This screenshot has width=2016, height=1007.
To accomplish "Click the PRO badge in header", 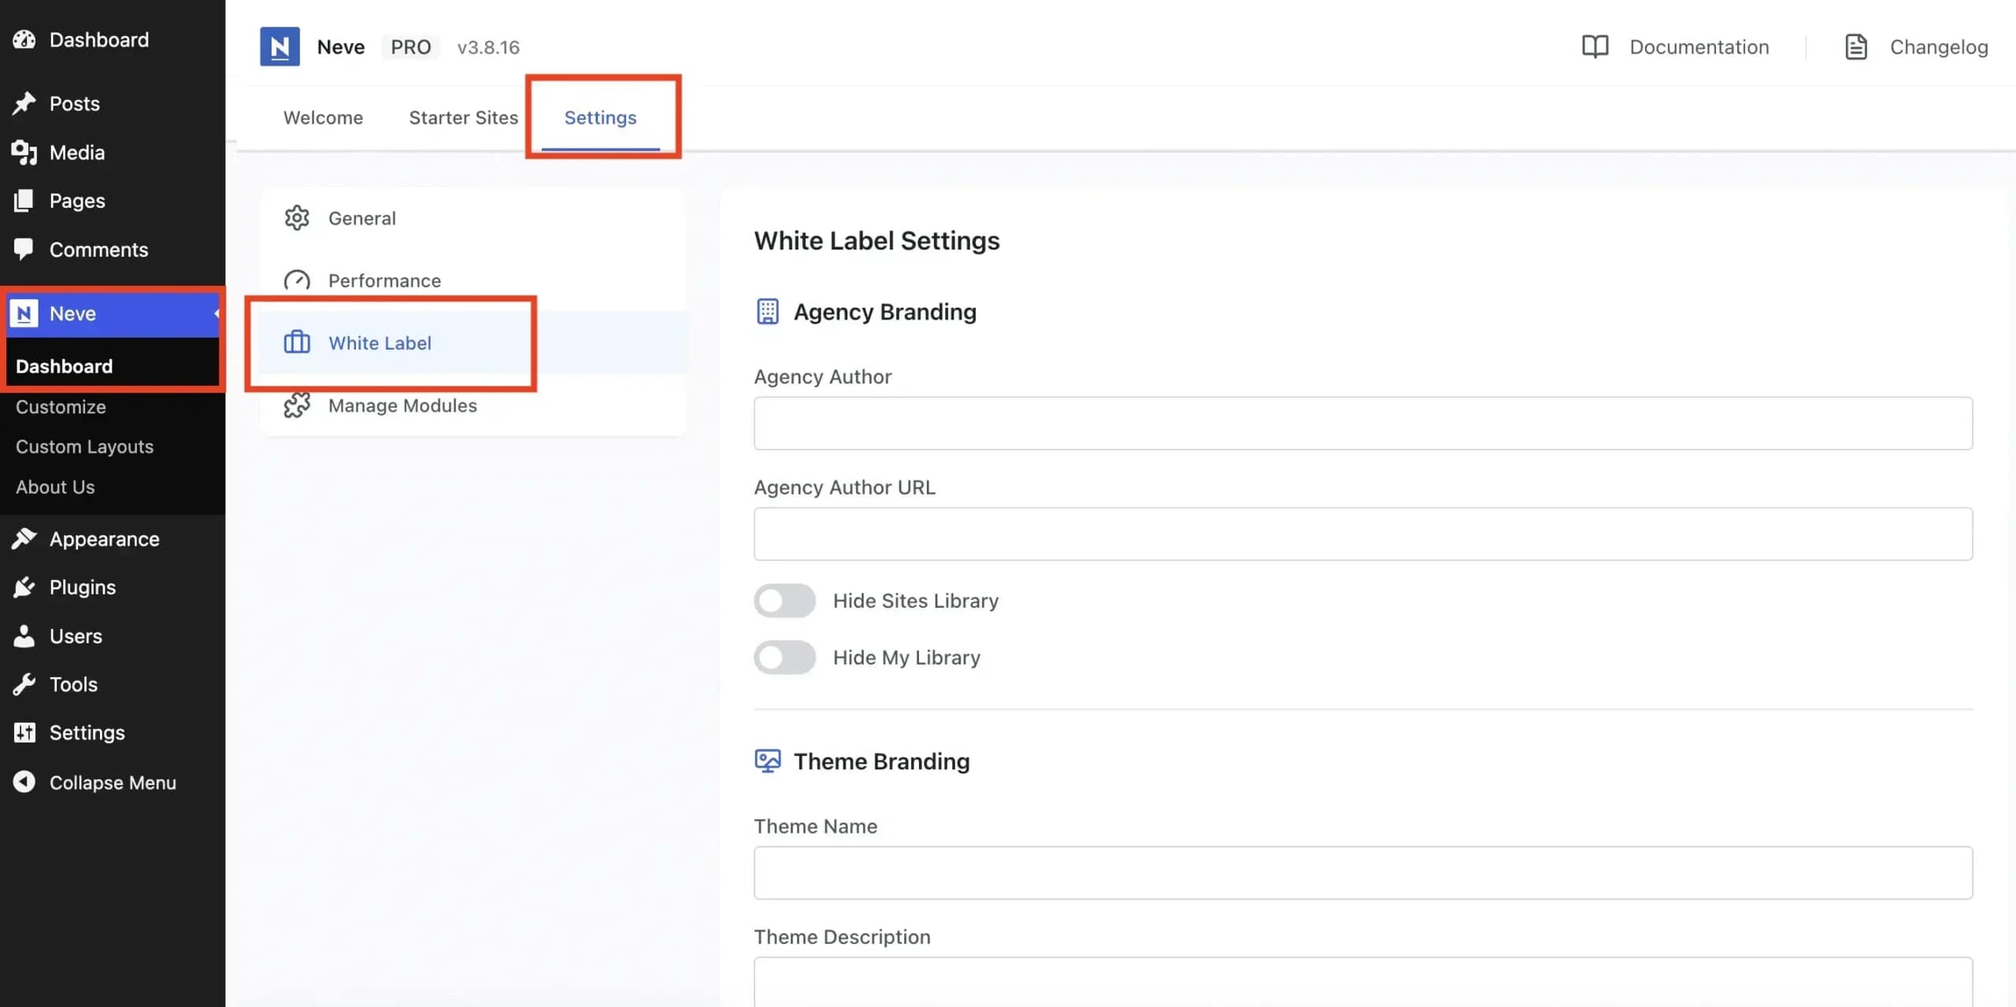I will [410, 47].
